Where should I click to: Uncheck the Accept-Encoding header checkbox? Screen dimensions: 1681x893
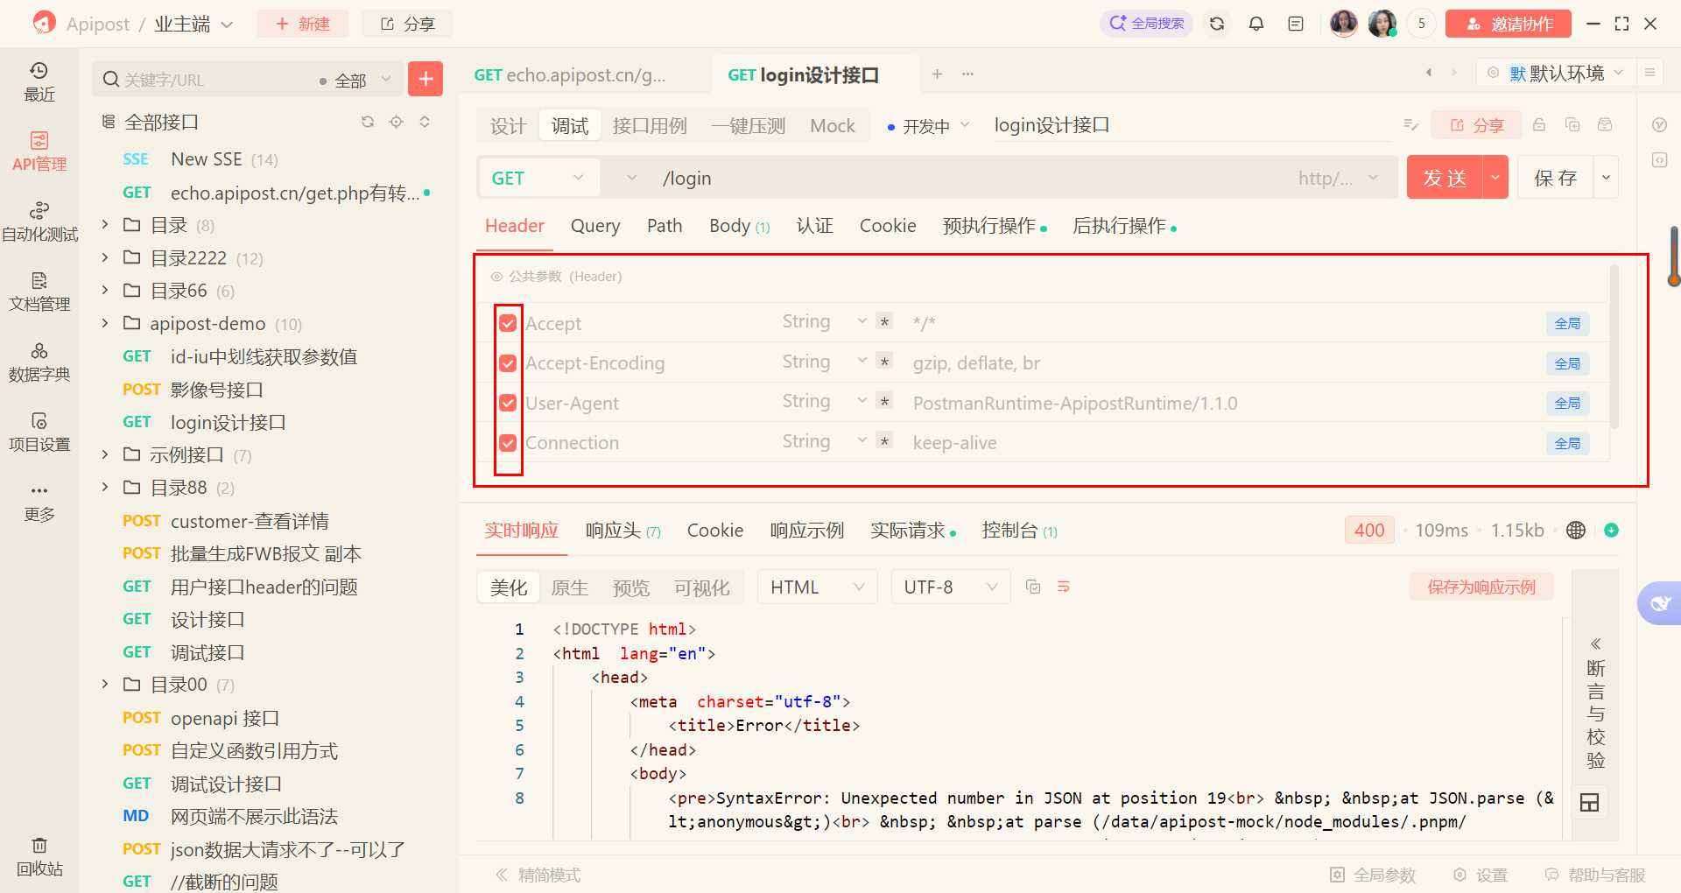[508, 363]
